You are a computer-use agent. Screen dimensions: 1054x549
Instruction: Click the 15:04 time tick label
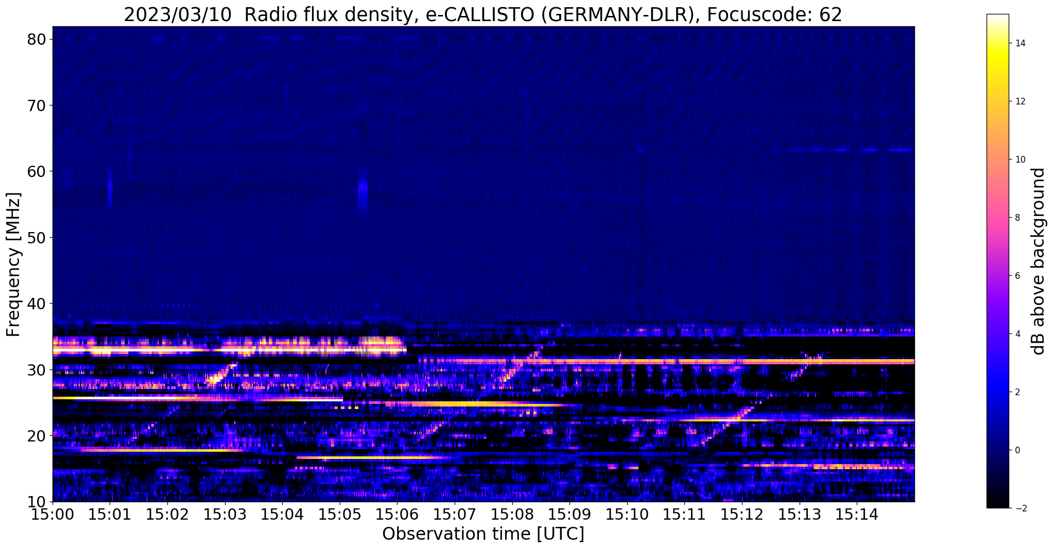(282, 514)
